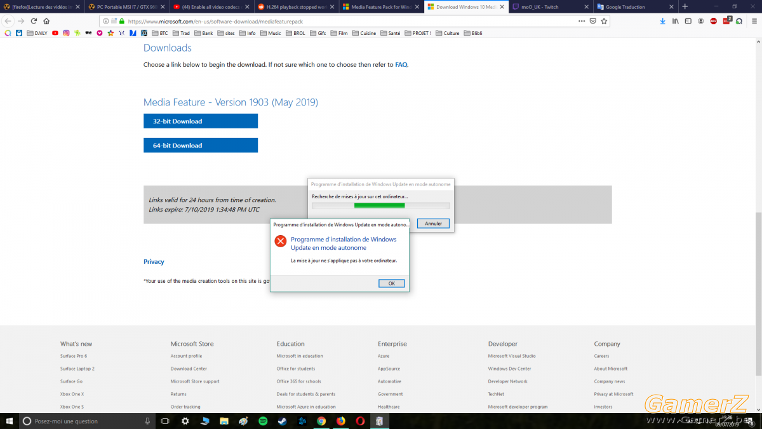Click the update search progress bar
This screenshot has width=762, height=429.
click(381, 205)
